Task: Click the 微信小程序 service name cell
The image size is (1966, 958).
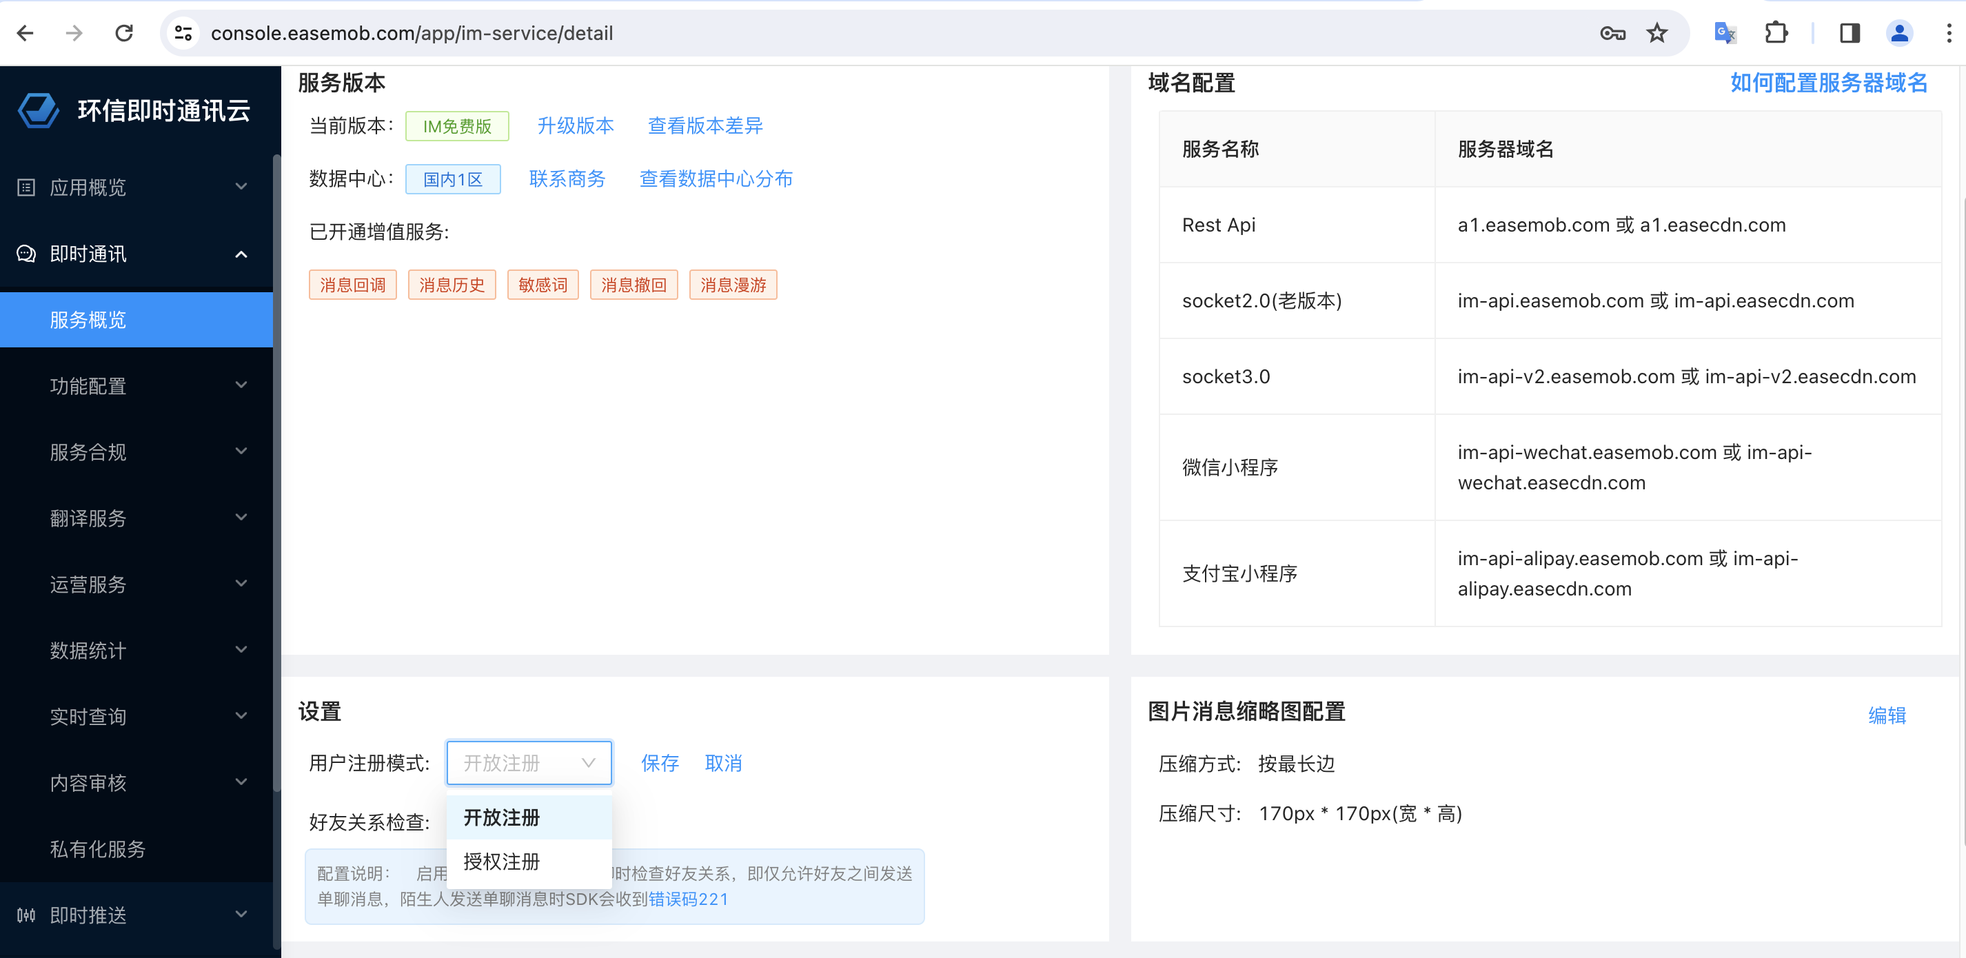Action: coord(1297,467)
